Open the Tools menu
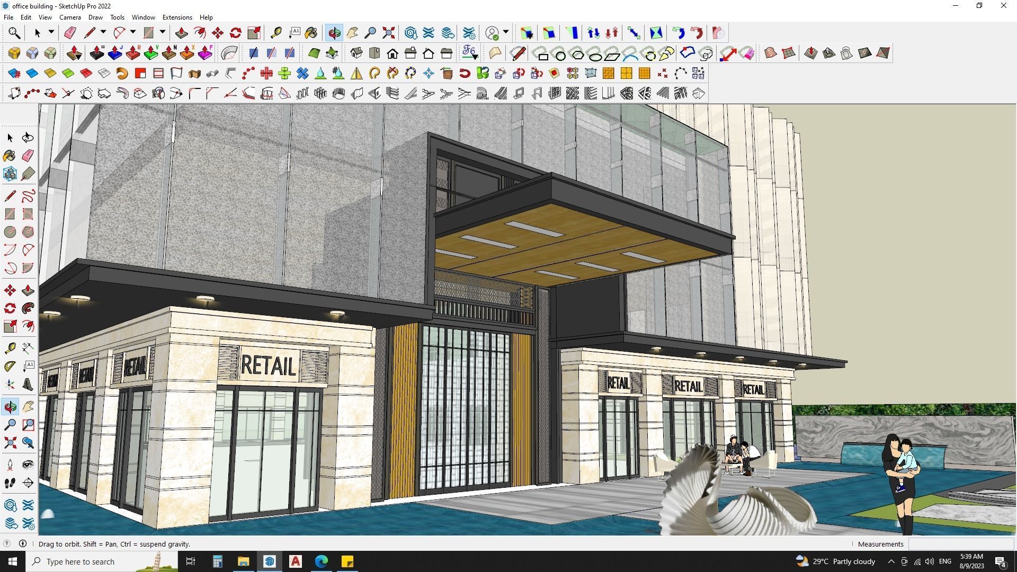Image resolution: width=1017 pixels, height=572 pixels. 117,17
